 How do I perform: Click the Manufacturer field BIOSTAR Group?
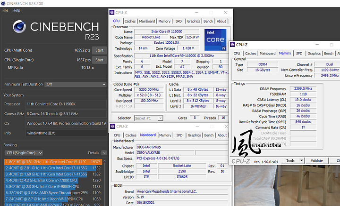(182, 147)
